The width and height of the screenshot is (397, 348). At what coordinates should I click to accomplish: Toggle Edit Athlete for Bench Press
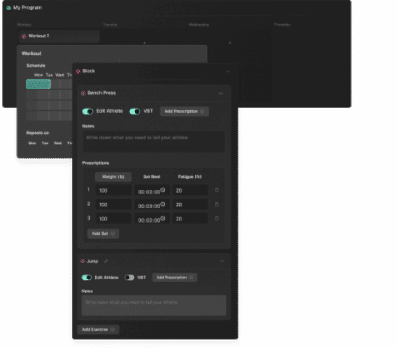88,111
